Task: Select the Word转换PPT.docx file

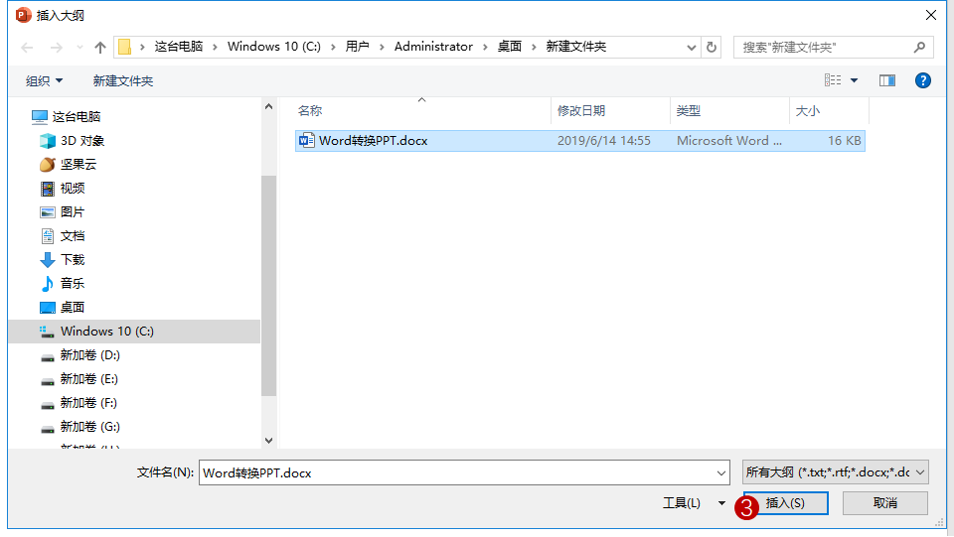Action: point(579,141)
